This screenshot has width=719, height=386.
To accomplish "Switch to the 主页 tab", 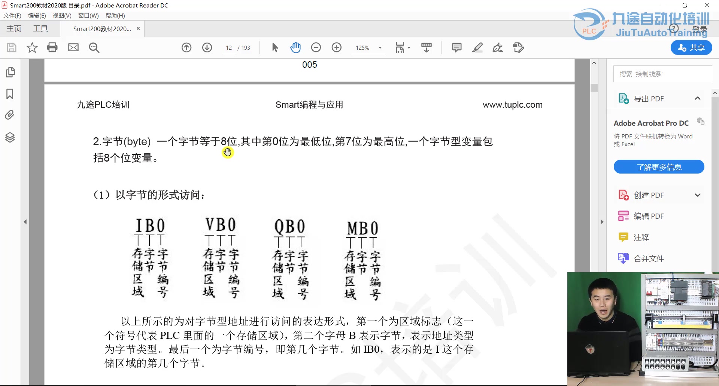I will (x=14, y=28).
